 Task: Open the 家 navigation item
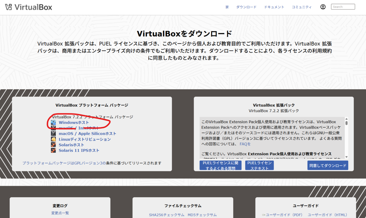[227, 7]
